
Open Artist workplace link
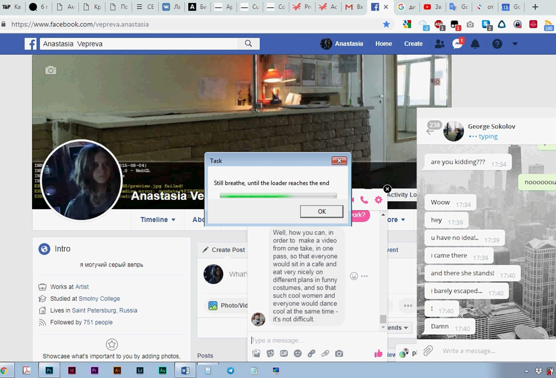[x=82, y=287]
